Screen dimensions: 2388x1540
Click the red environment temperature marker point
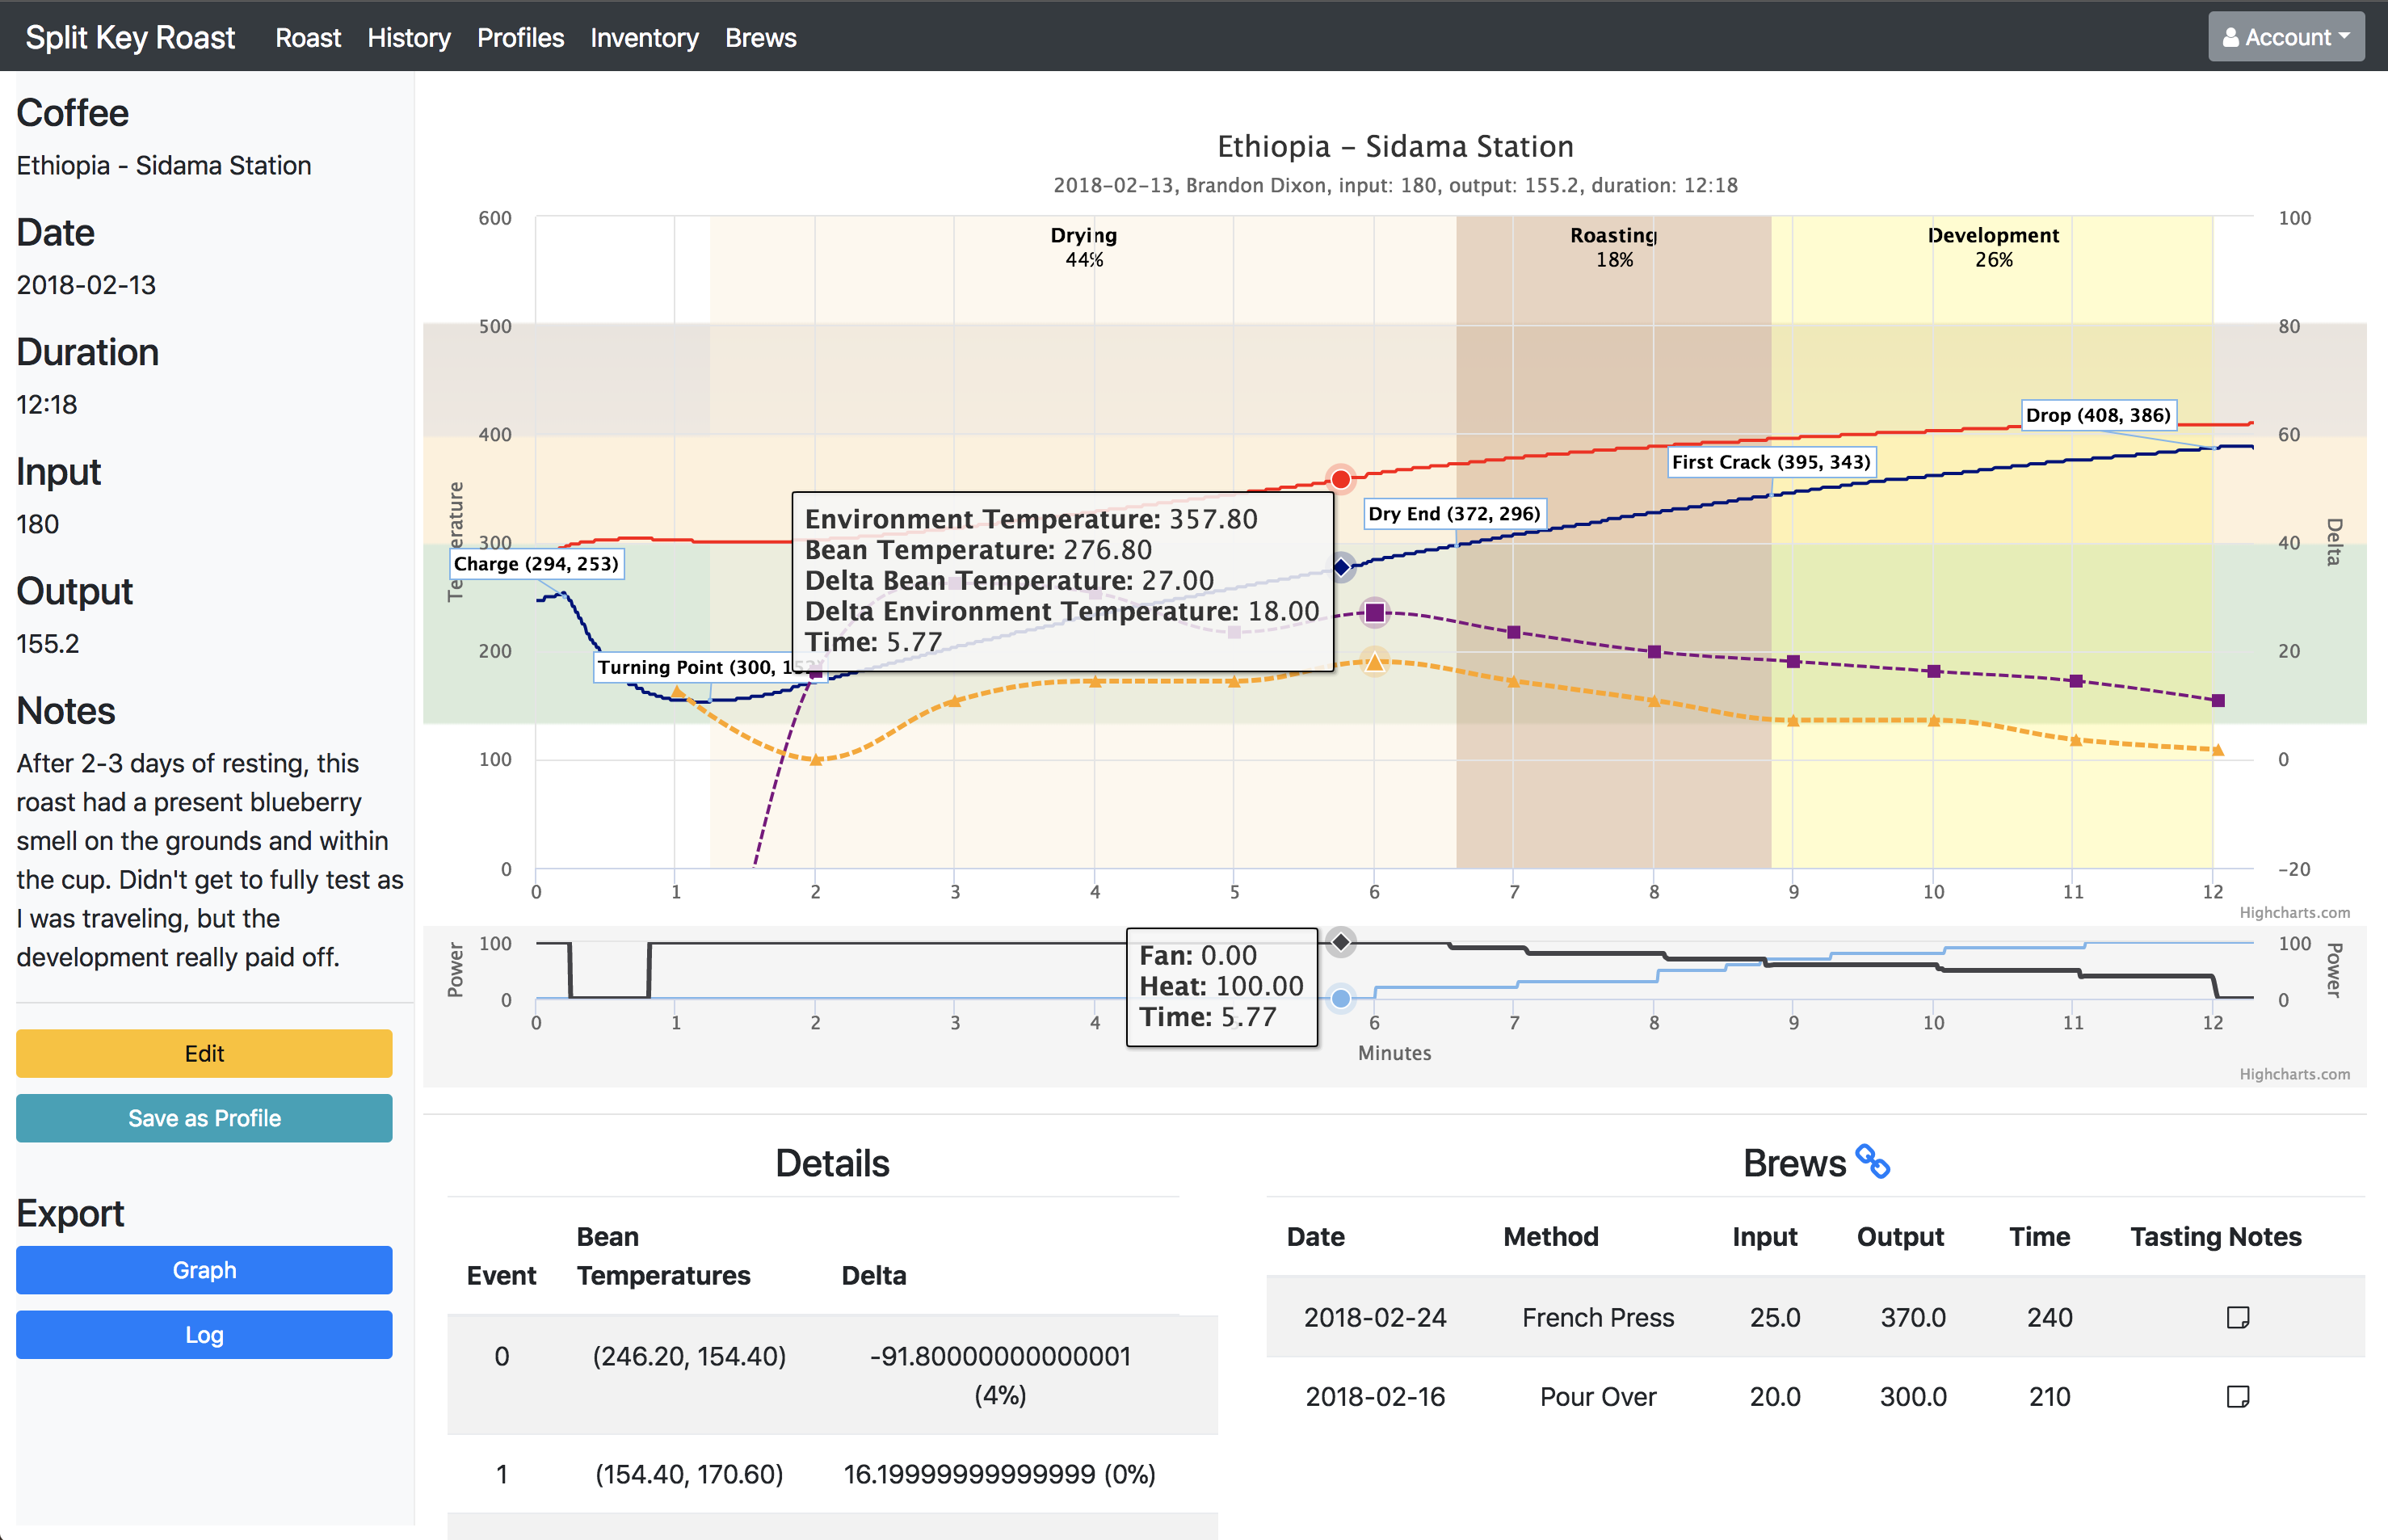[x=1340, y=479]
